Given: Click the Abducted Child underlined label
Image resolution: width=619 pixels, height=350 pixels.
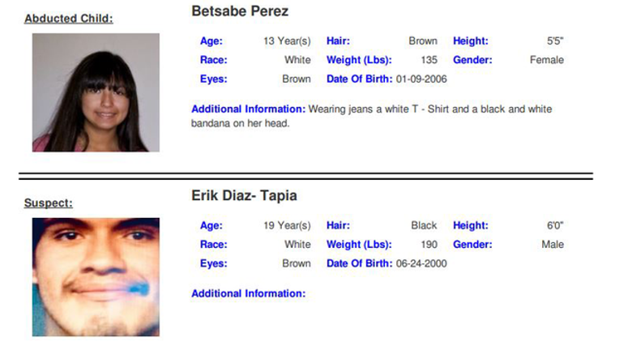Looking at the screenshot, I should click(x=69, y=19).
